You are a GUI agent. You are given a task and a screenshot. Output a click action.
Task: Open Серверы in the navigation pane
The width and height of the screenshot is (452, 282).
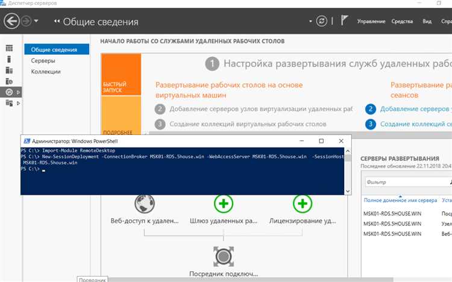pyautogui.click(x=43, y=60)
